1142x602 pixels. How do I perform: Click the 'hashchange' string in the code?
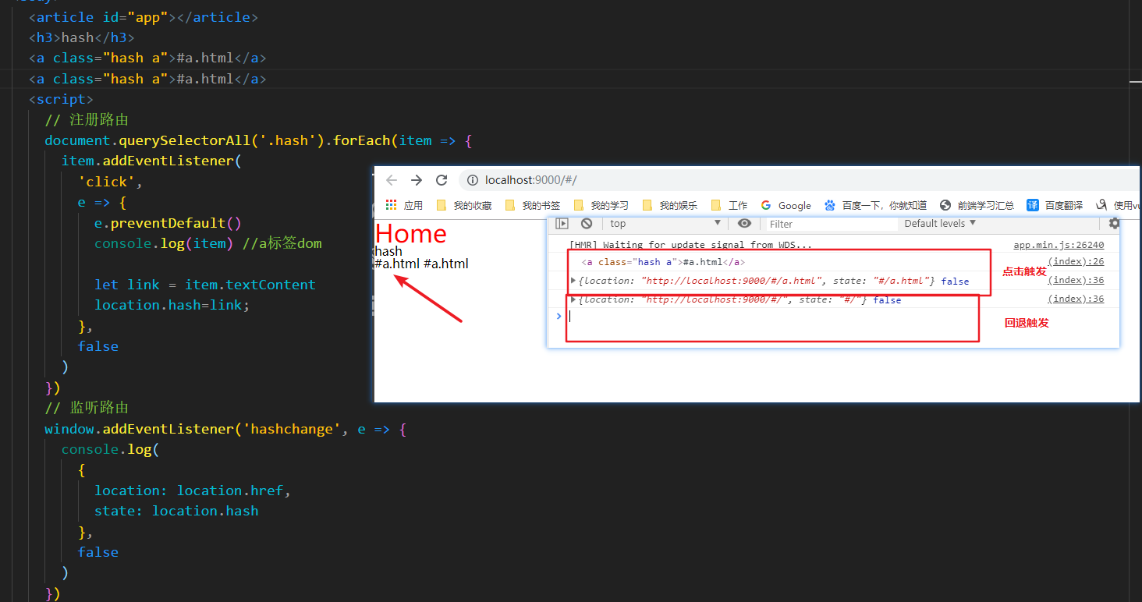(292, 429)
